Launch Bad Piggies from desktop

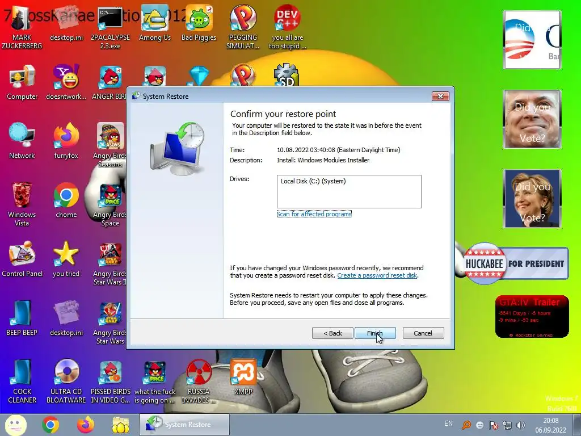(x=199, y=23)
